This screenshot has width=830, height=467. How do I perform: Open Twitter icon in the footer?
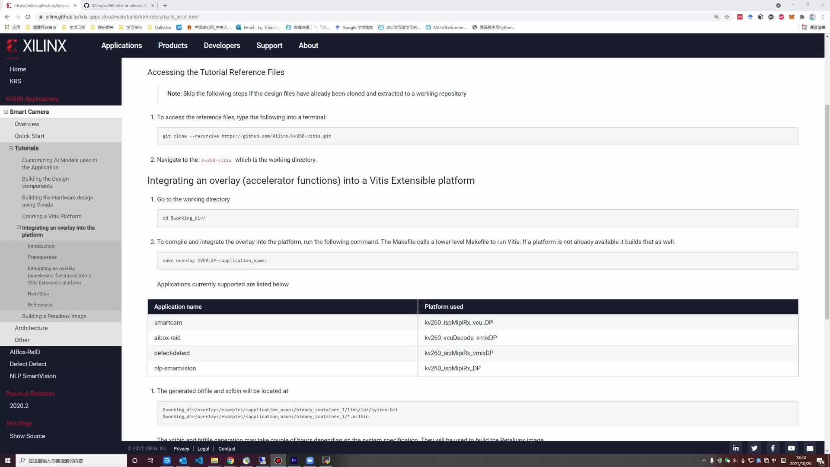coord(754,448)
